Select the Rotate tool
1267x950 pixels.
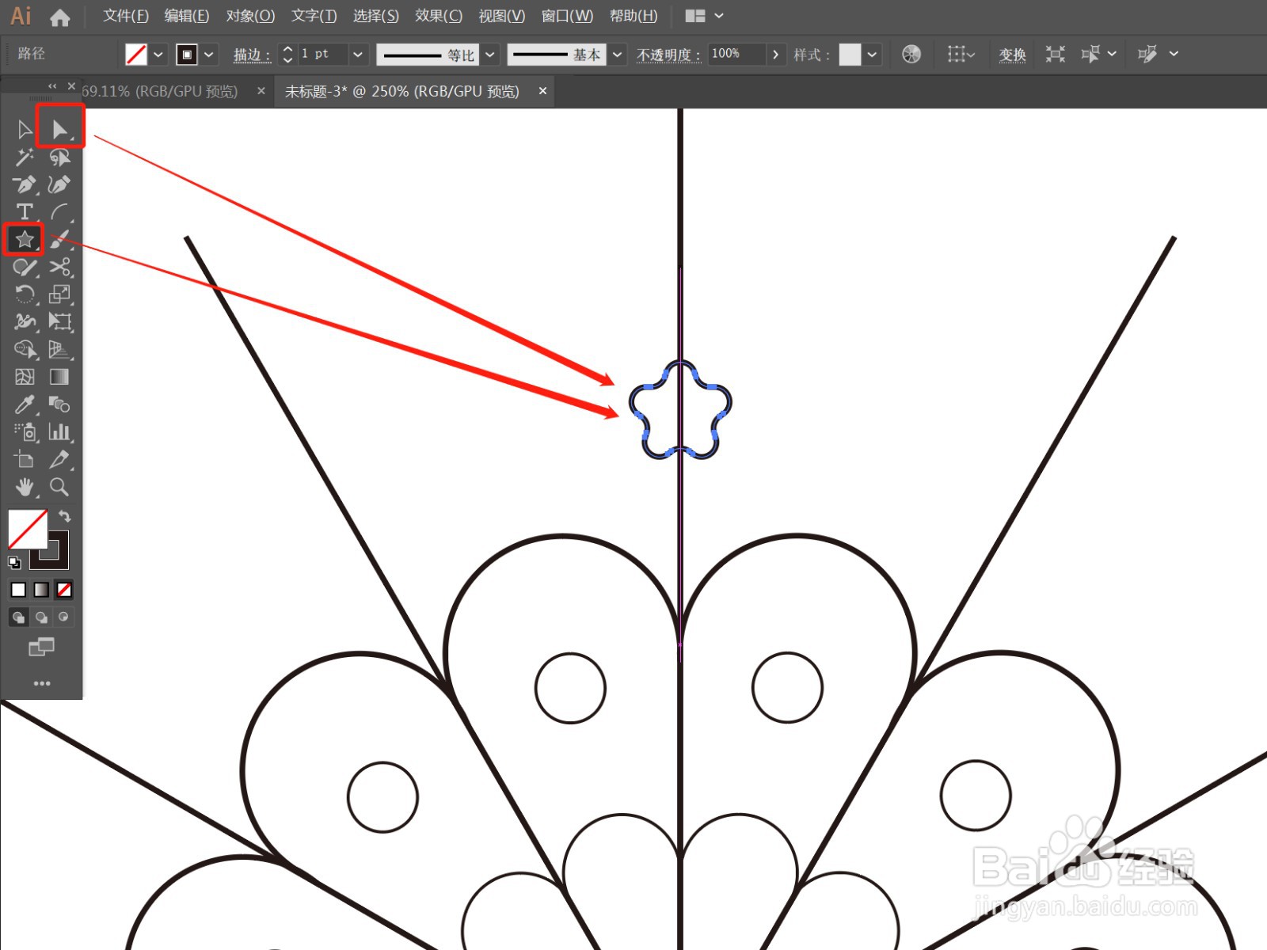[x=25, y=294]
